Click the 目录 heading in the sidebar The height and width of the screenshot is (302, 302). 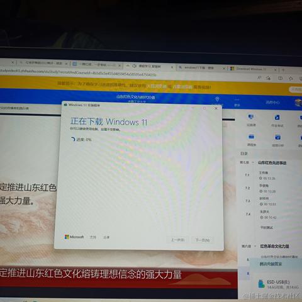(244, 154)
